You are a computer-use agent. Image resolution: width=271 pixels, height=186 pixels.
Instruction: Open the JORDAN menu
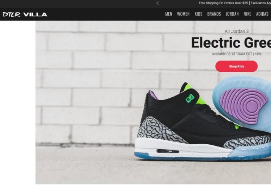click(232, 14)
